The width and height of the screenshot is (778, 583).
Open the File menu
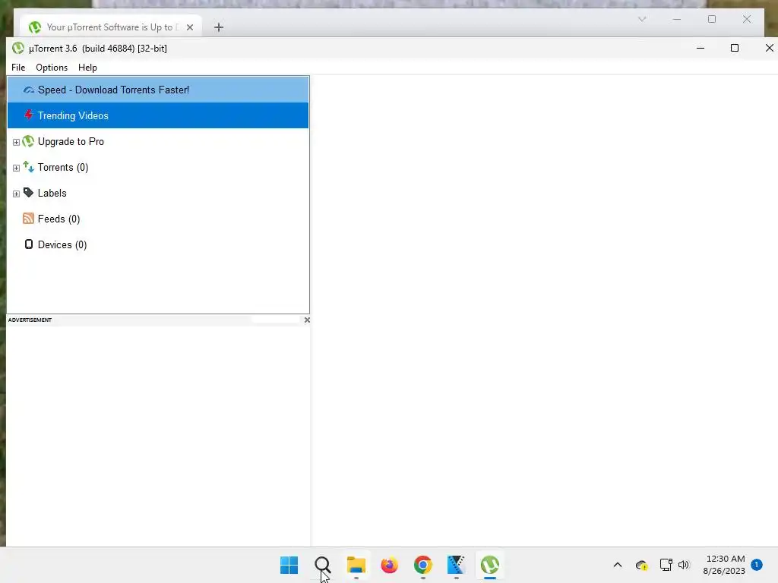tap(18, 68)
